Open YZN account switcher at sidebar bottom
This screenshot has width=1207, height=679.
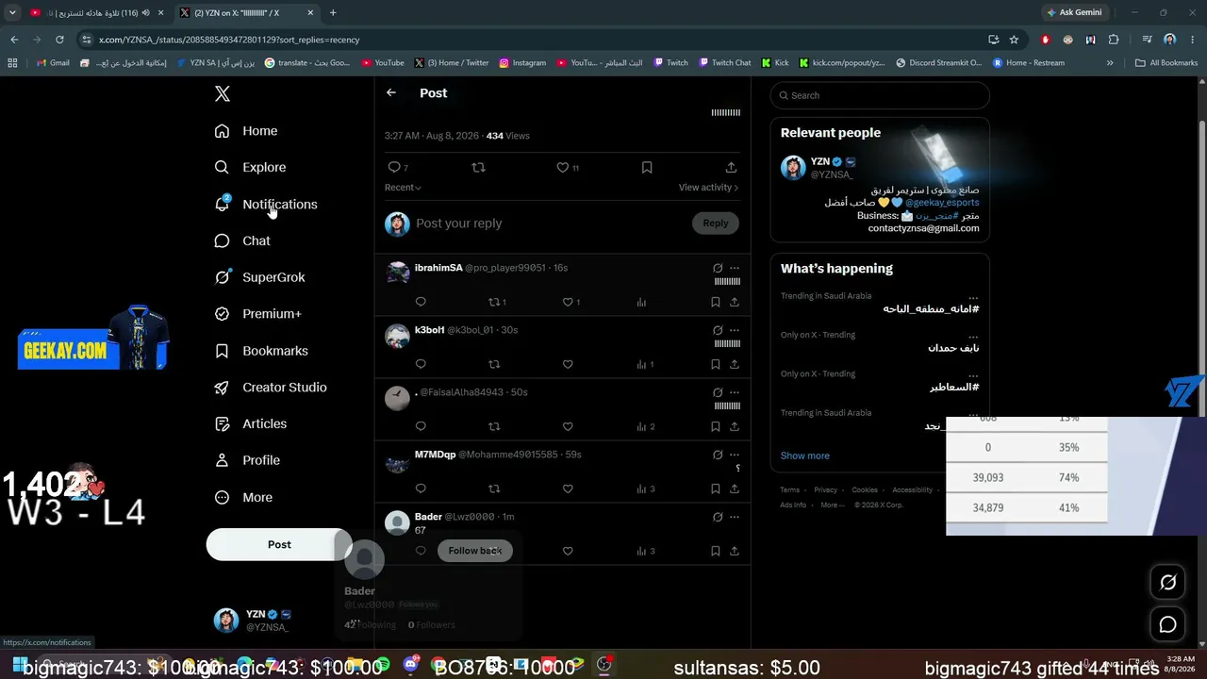[253, 620]
